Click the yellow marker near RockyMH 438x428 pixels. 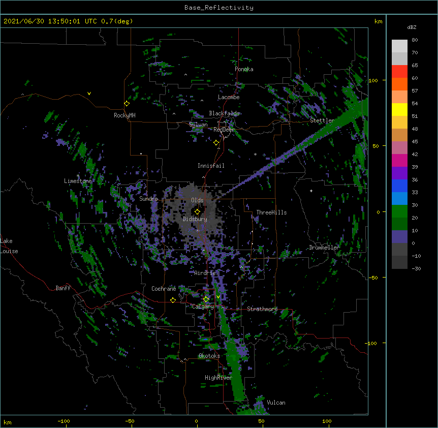pyautogui.click(x=127, y=103)
